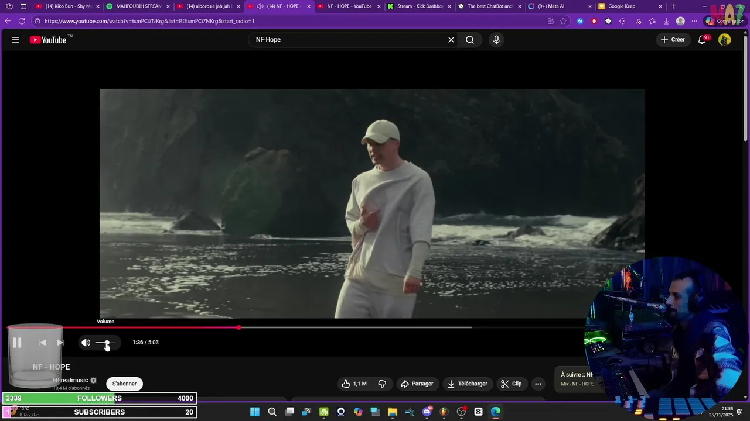Open the Créer menu
The width and height of the screenshot is (750, 421).
point(673,40)
